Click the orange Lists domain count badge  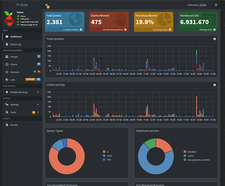tap(30, 79)
